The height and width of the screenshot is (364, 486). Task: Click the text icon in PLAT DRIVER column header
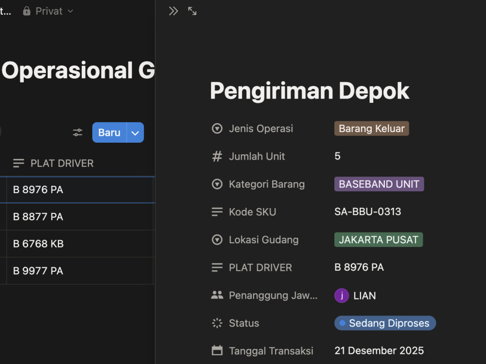[x=18, y=163]
